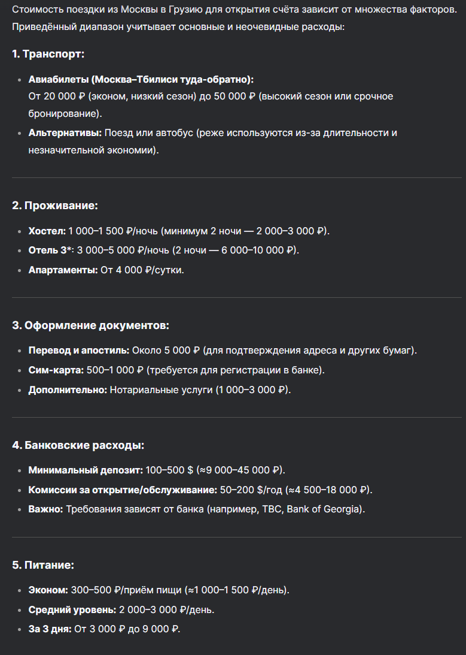Click the bold 'Отель 3*' label
The image size is (466, 655).
(50, 250)
